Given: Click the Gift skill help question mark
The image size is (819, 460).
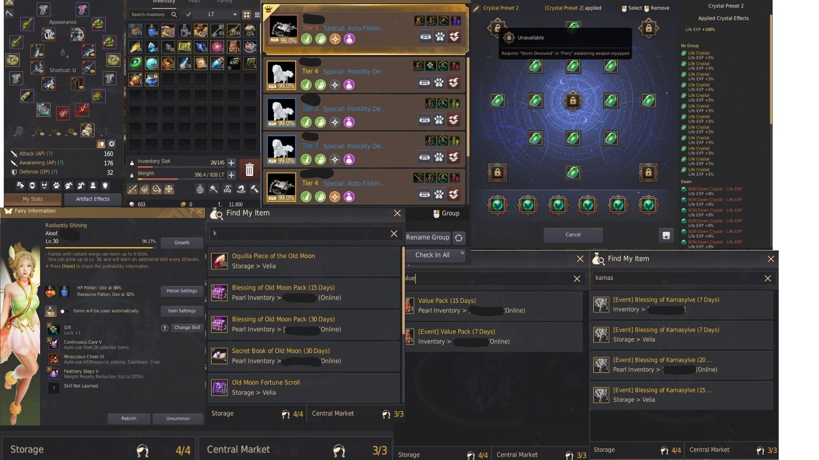Looking at the screenshot, I should [165, 328].
